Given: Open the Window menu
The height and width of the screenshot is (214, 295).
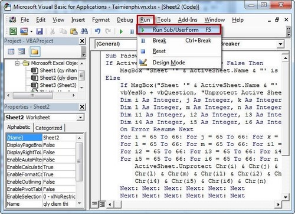Looking at the screenshot, I should (x=215, y=20).
